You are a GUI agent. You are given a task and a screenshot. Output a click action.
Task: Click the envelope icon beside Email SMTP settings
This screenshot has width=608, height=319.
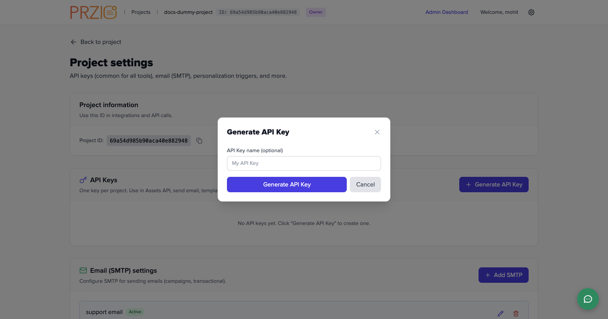click(83, 270)
